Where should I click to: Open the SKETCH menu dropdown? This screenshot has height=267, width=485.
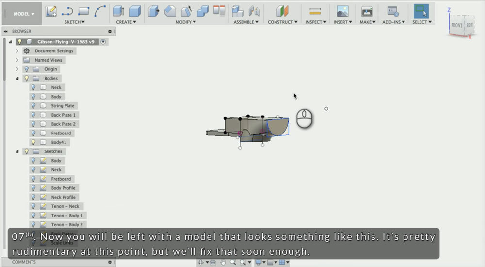tap(74, 22)
